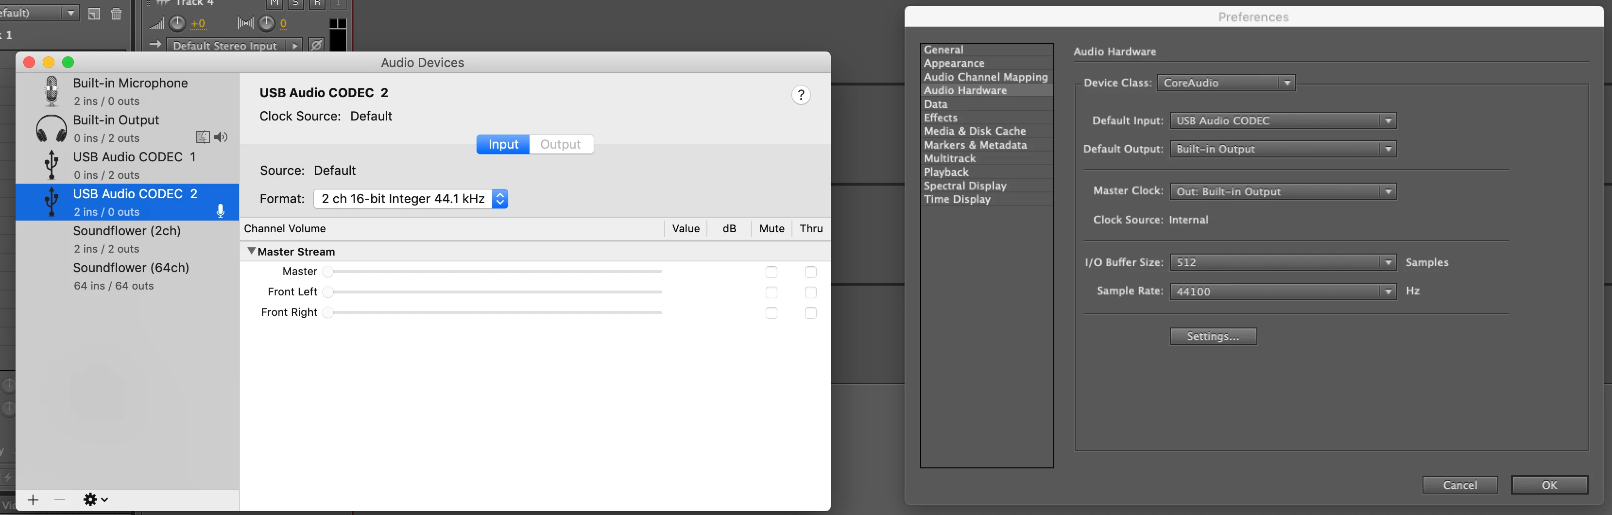Click the microphone input indicator on USB Audio CODEC 2
The width and height of the screenshot is (1612, 515).
click(221, 211)
